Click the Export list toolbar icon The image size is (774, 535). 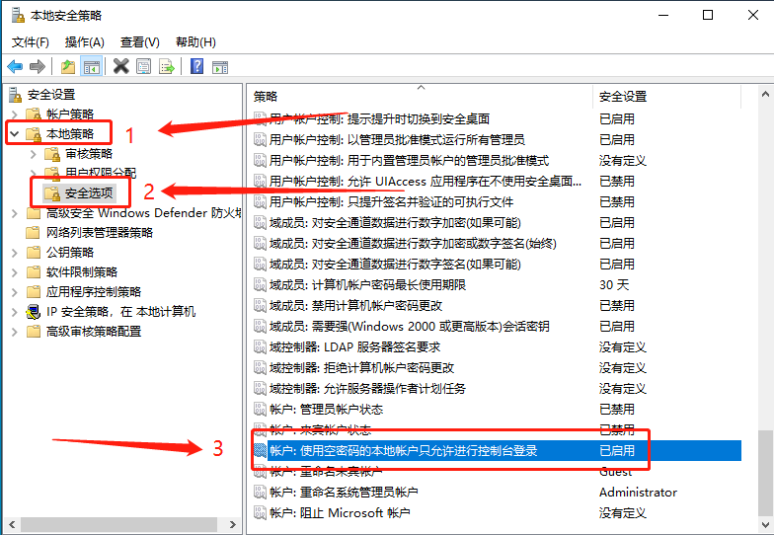click(167, 67)
